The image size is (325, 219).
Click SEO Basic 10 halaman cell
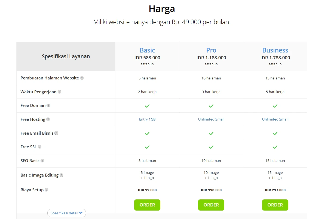coord(211,161)
